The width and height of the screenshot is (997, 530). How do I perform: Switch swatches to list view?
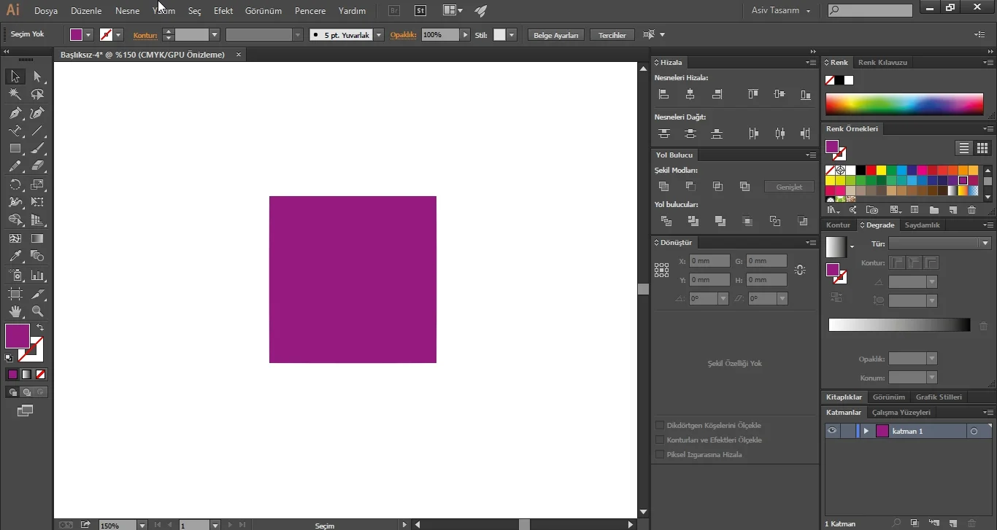(x=964, y=148)
